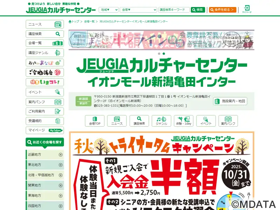Screen dimensions: 280x210
Task: Click the 講座ジャンル icon in sidebar
Action: point(57,53)
